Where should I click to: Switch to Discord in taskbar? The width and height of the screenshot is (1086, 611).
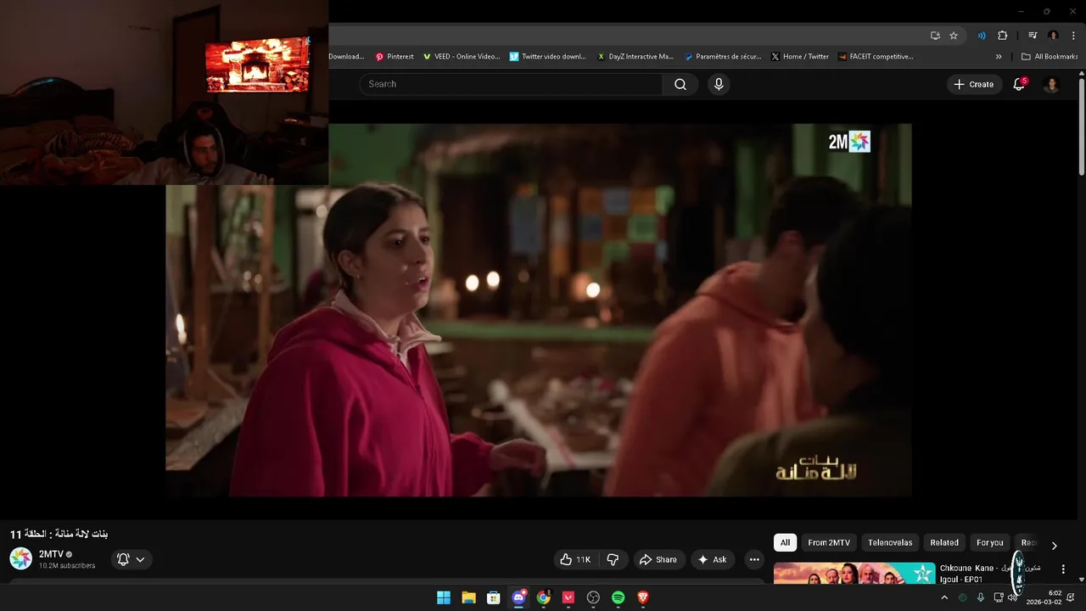click(x=518, y=597)
